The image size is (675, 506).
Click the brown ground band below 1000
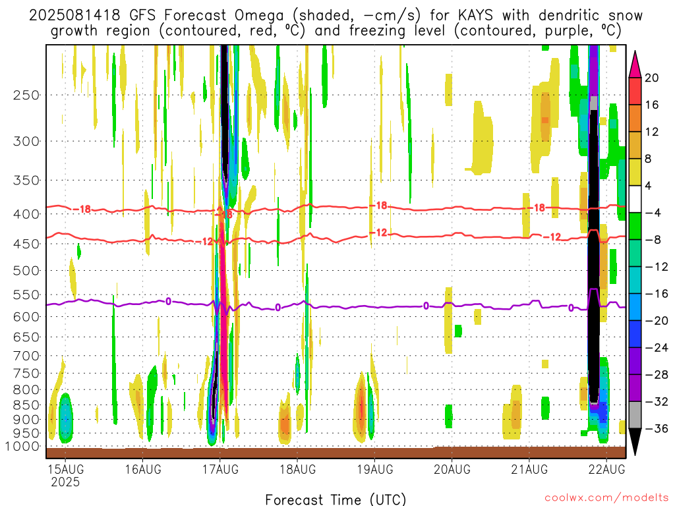point(336,453)
